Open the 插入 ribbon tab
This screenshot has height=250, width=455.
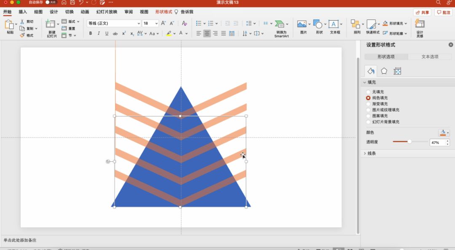23,12
